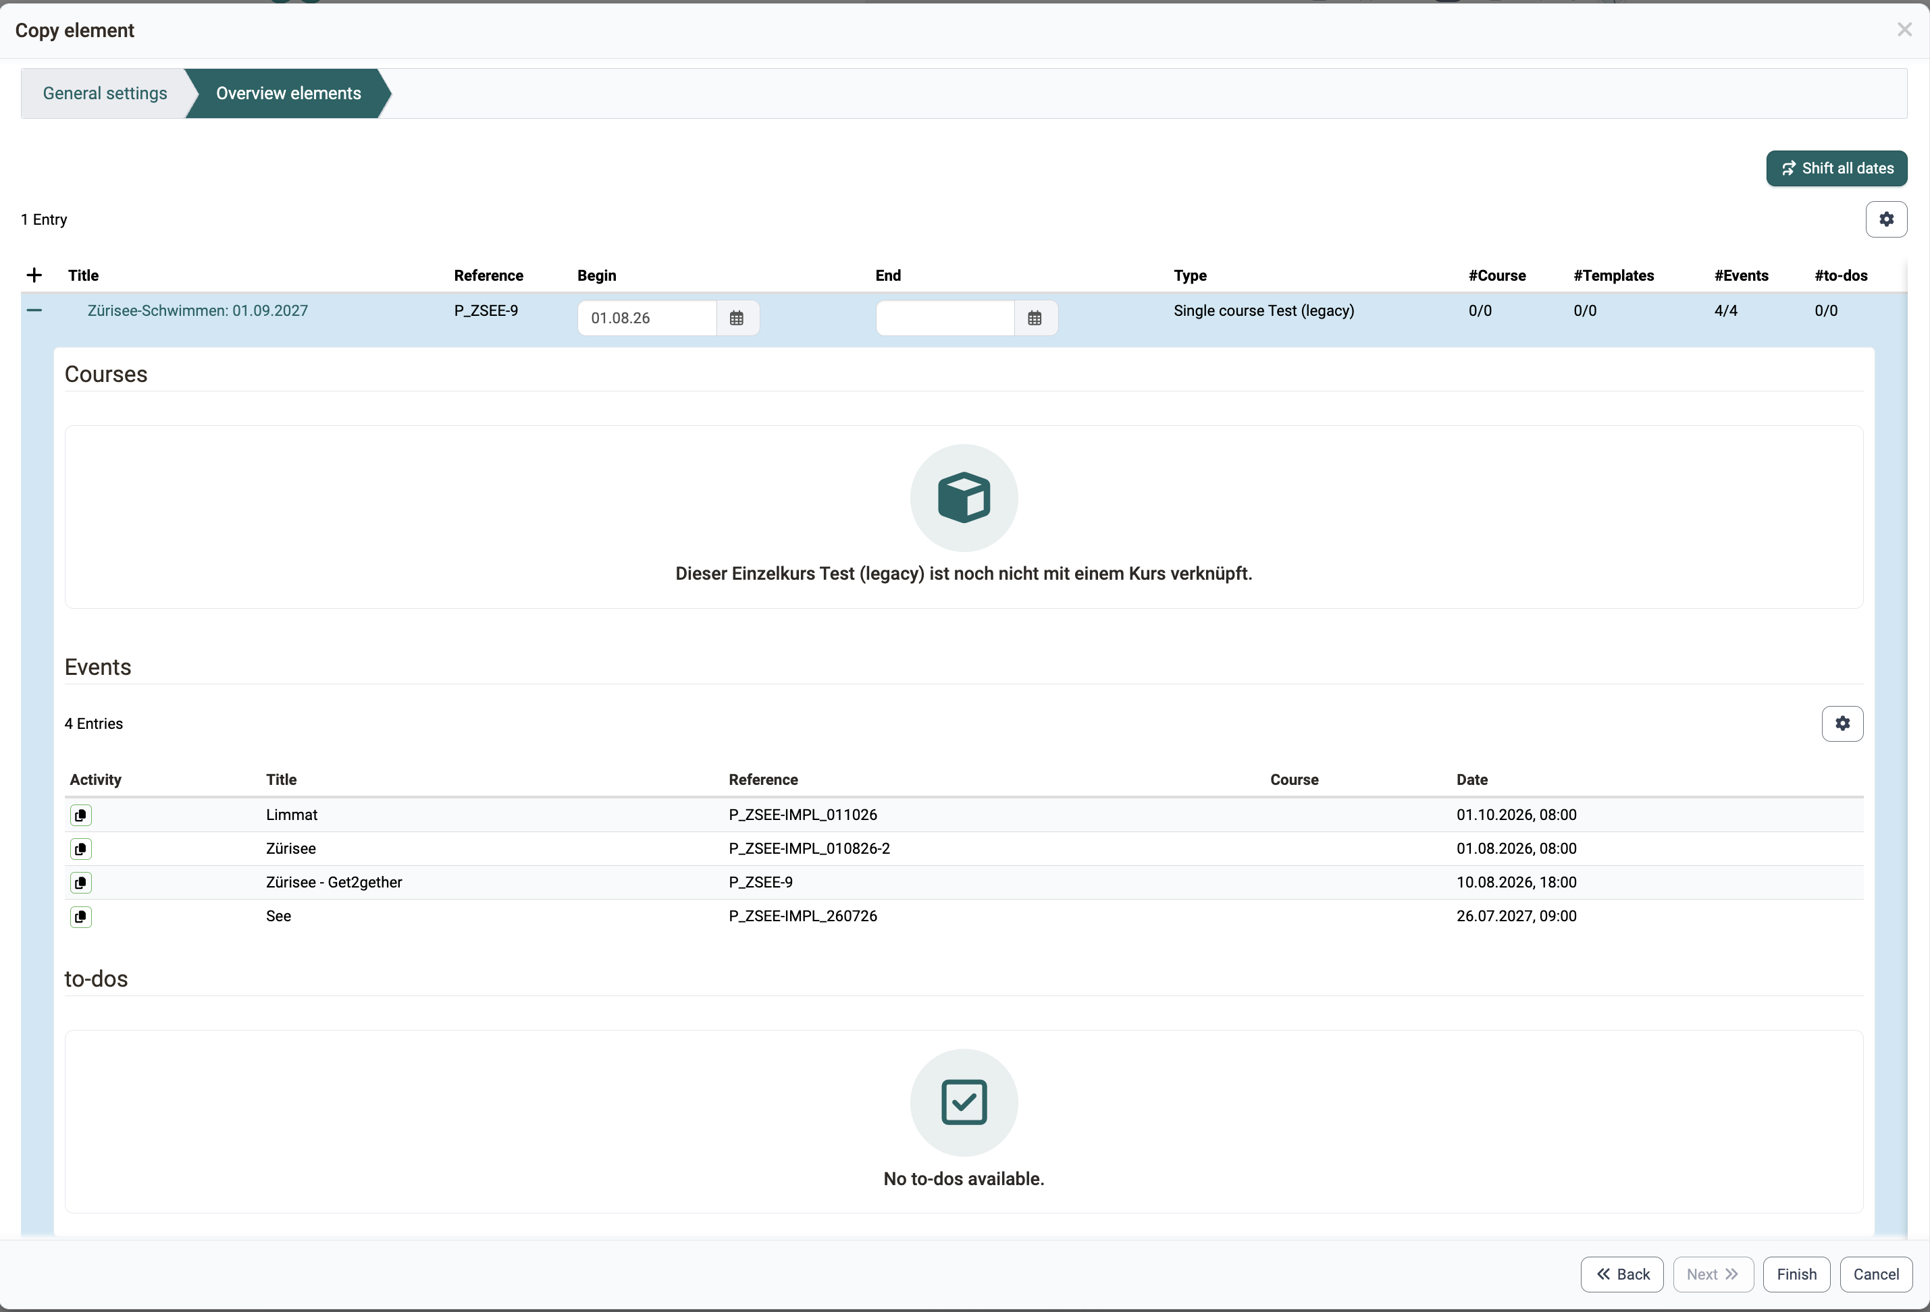Click the copy icon for Zürisee - Get2gether
1930x1312 pixels.
(x=80, y=883)
